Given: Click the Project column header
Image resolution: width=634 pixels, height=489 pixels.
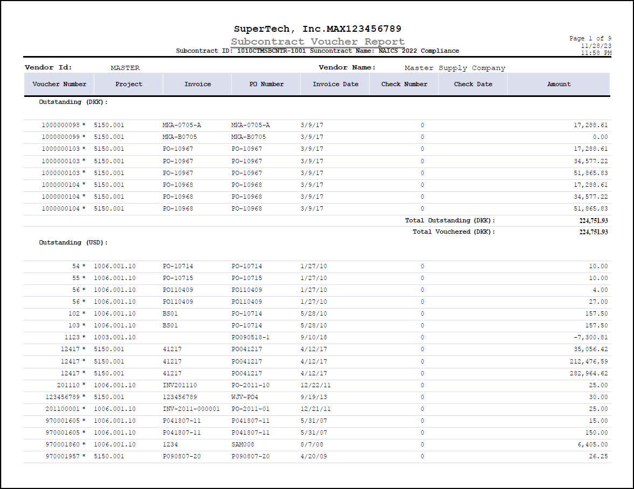Looking at the screenshot, I should pyautogui.click(x=129, y=84).
